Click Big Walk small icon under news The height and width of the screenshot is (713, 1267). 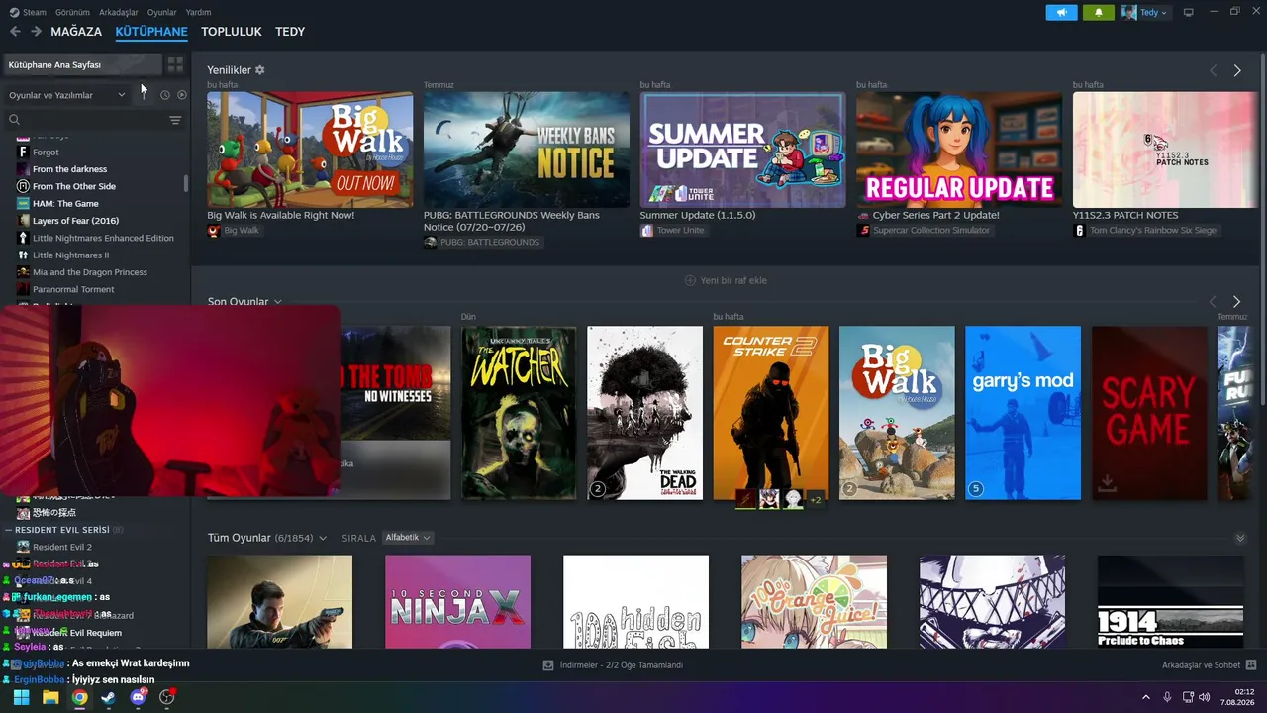point(213,231)
